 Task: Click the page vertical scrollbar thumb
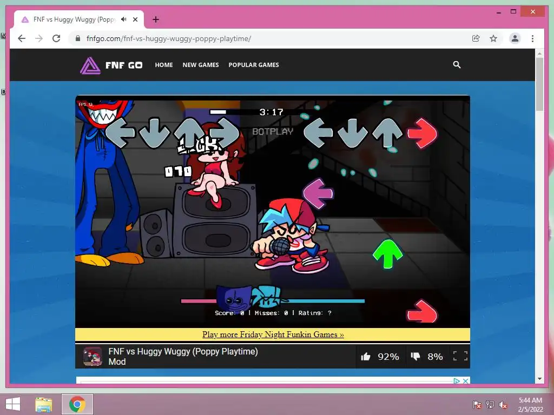coord(539,84)
